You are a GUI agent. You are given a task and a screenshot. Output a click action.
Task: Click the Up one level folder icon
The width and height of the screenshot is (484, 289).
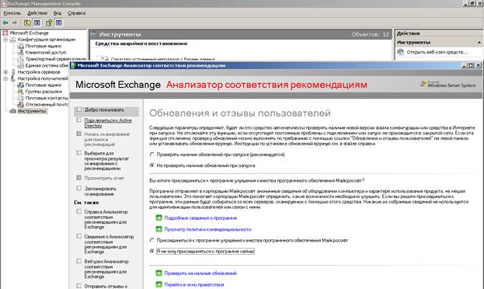tap(27, 23)
